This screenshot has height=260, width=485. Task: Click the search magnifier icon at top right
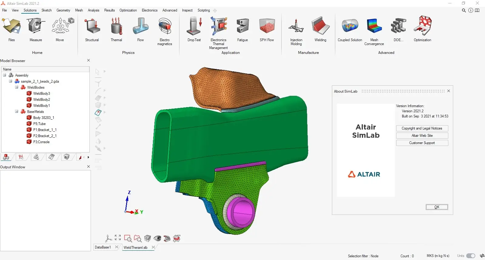[464, 10]
